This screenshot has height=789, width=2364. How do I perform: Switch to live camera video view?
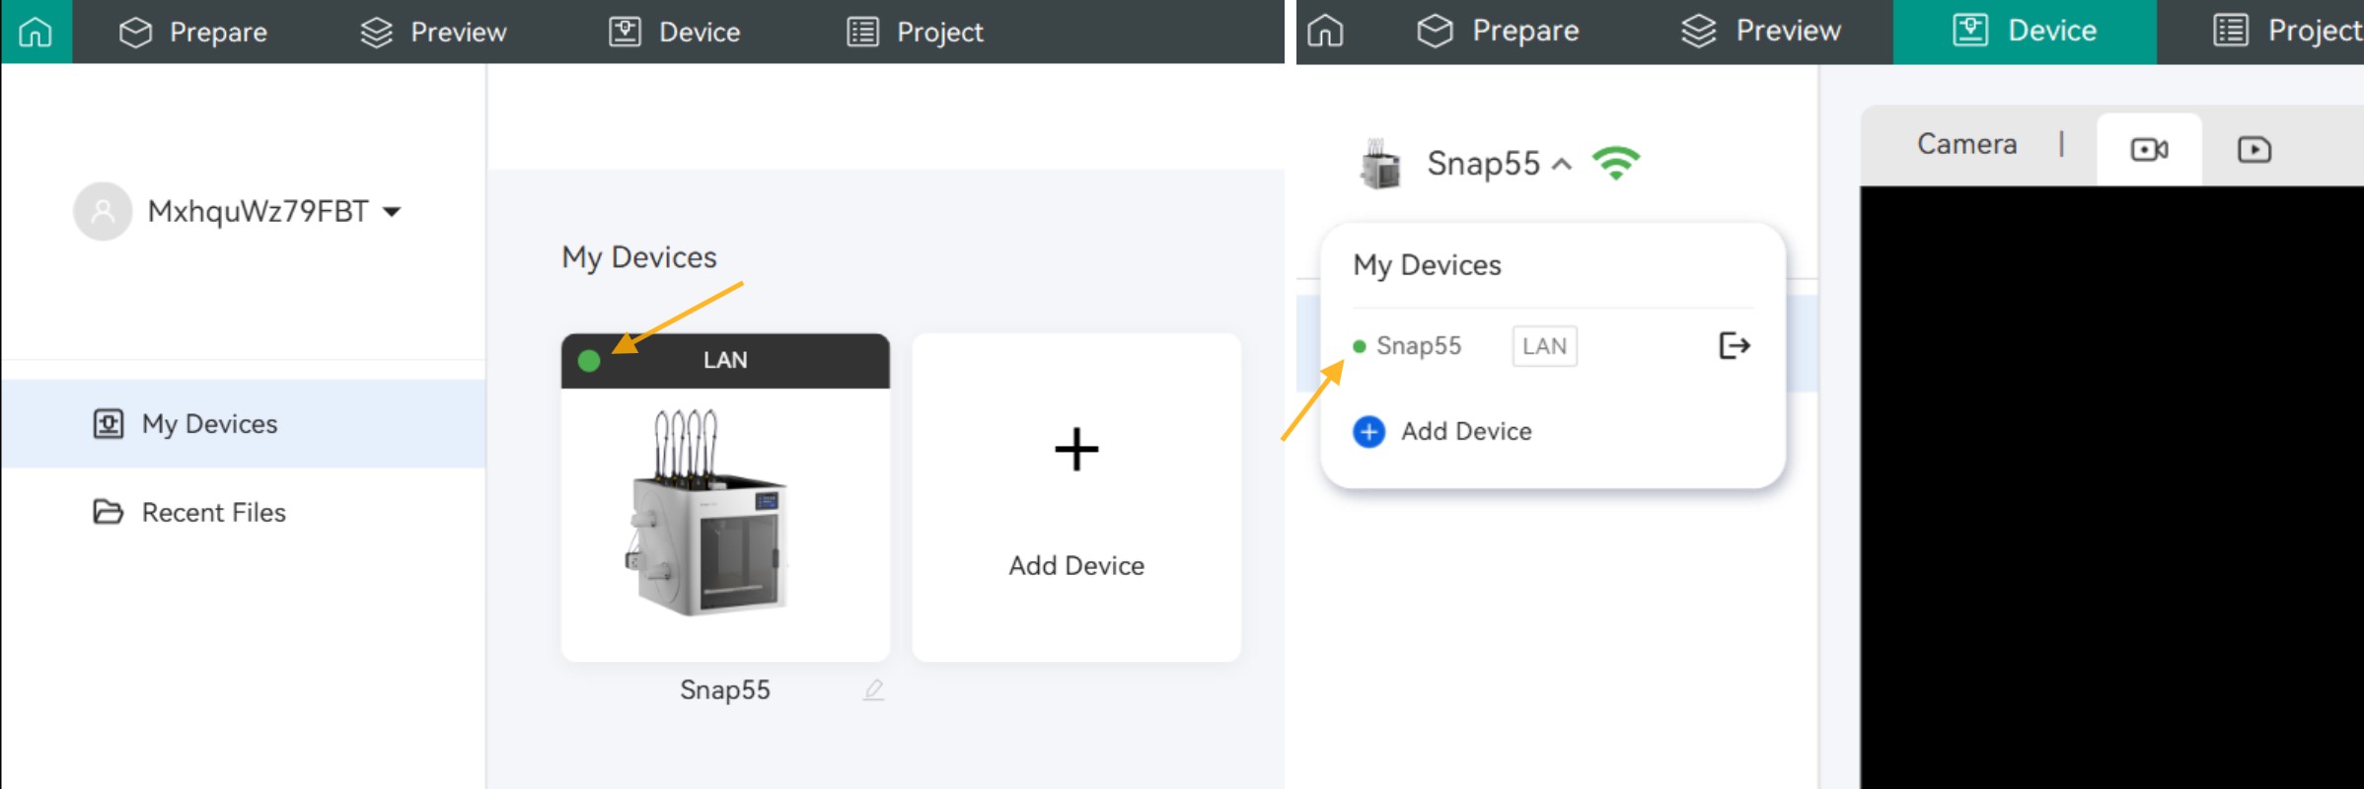click(x=2148, y=150)
